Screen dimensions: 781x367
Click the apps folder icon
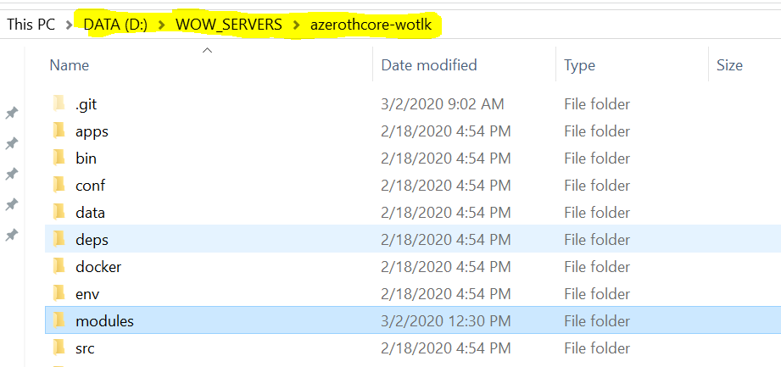click(59, 131)
